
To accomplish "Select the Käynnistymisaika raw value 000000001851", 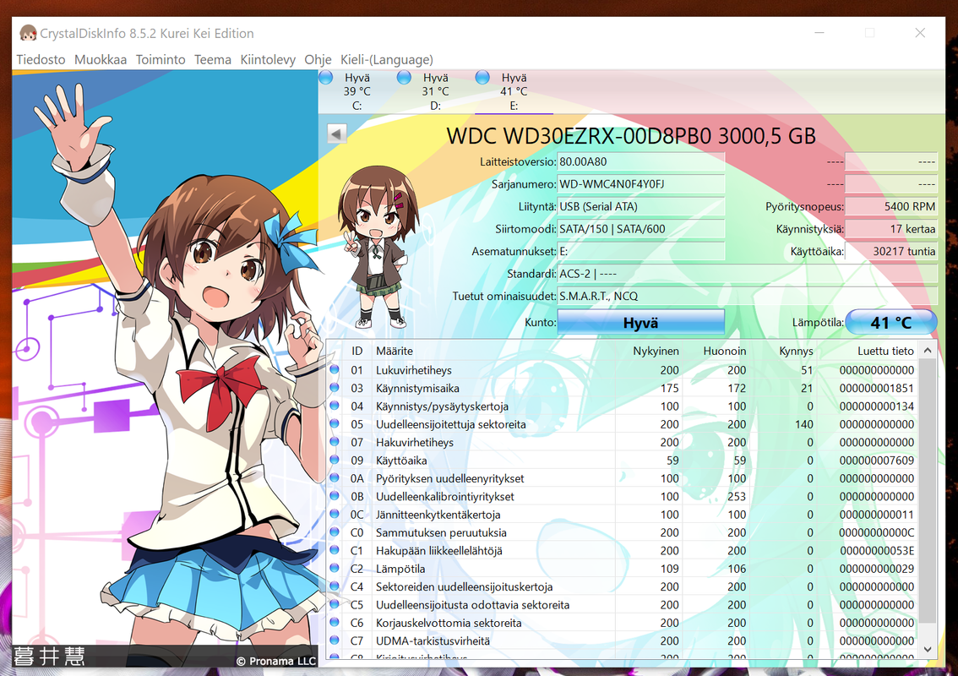I will click(x=877, y=388).
